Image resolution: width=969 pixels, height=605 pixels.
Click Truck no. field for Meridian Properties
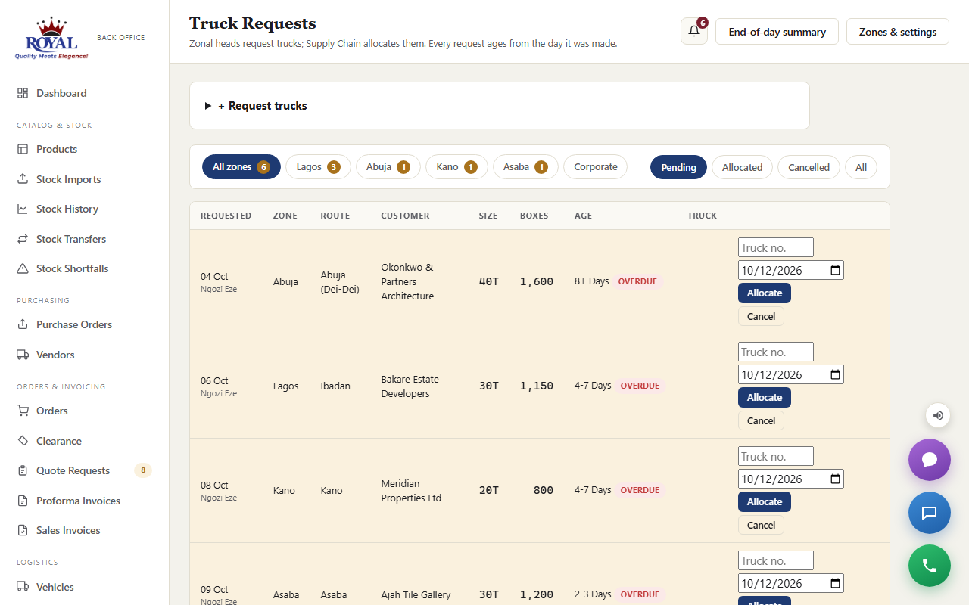(776, 456)
